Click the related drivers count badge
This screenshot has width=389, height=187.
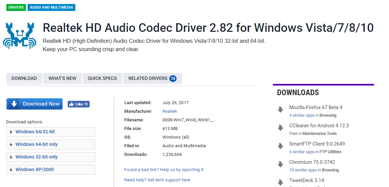[x=173, y=79]
